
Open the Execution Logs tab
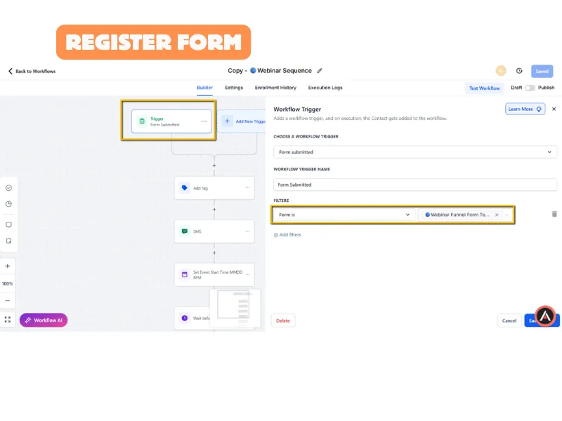pos(325,88)
